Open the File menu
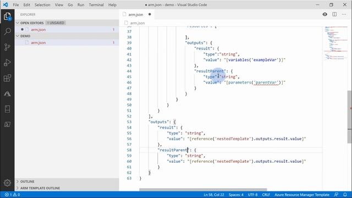This screenshot has width=352, height=198. coord(16,5)
